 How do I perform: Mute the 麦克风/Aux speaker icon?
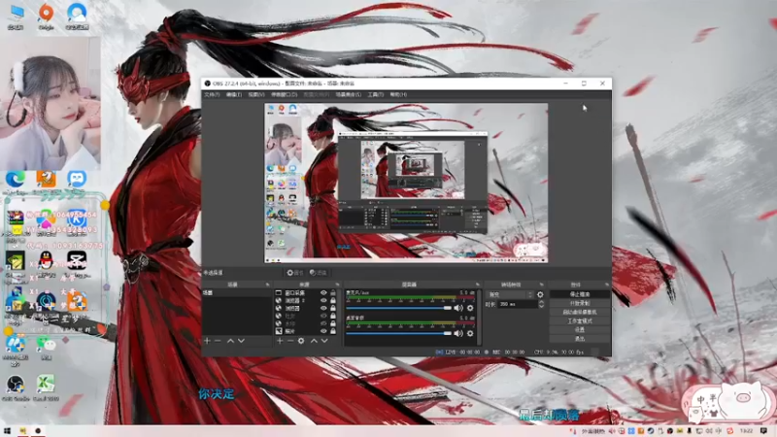[458, 308]
